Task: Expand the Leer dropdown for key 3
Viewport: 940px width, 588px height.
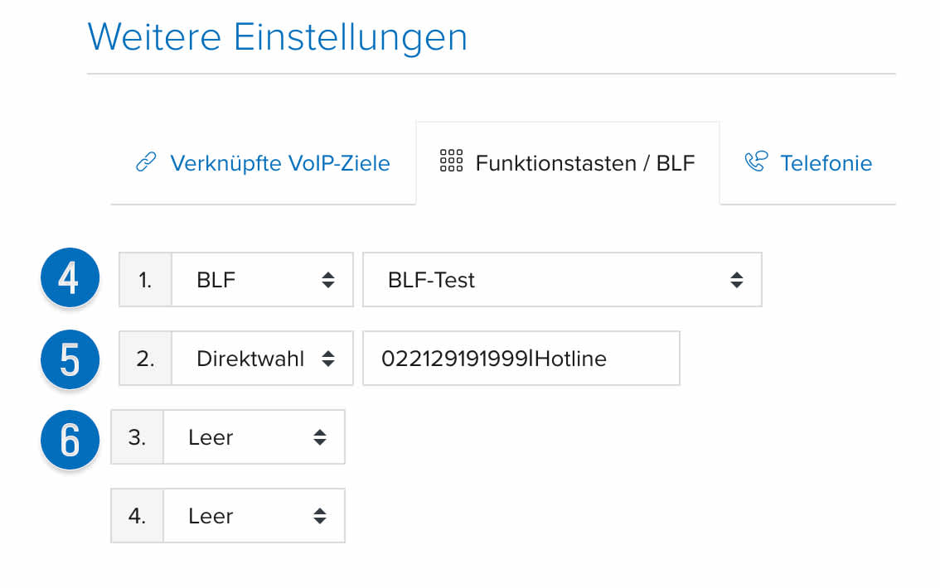Action: point(254,437)
